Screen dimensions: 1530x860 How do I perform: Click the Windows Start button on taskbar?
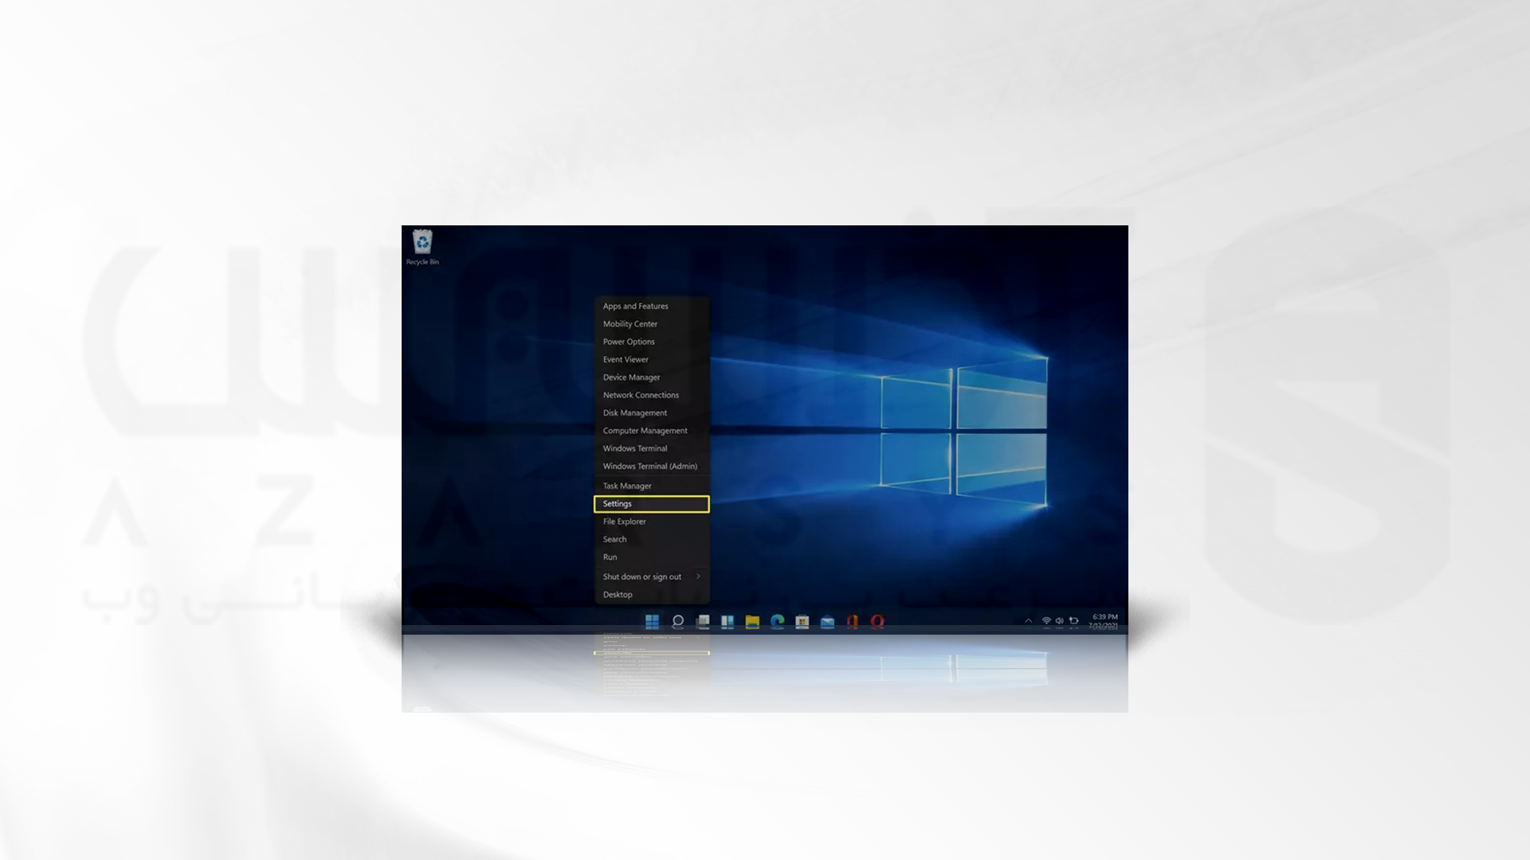point(652,621)
